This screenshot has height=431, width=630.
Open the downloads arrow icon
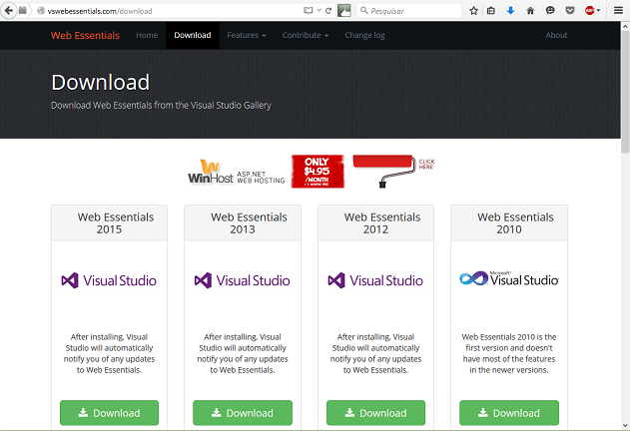[510, 11]
